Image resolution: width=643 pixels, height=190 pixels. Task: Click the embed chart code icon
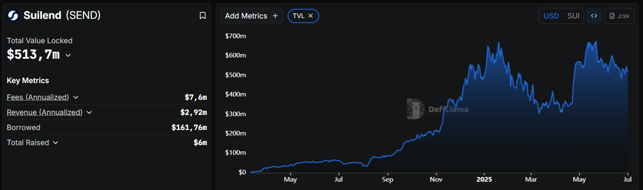pos(594,16)
